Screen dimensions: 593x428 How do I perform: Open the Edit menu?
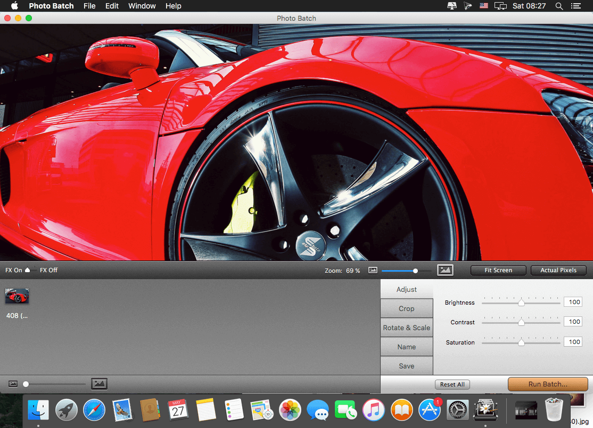pyautogui.click(x=112, y=6)
